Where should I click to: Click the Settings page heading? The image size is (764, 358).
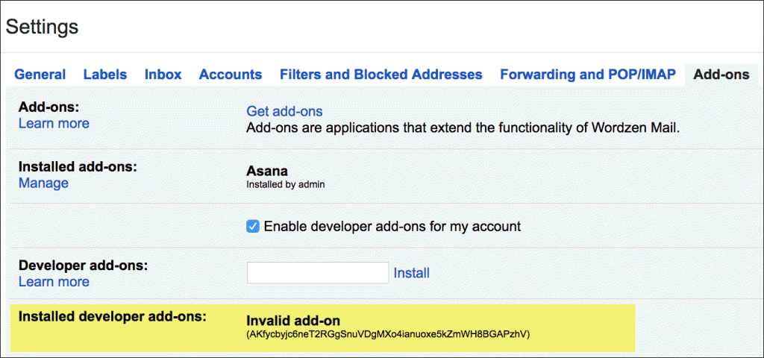pyautogui.click(x=42, y=27)
